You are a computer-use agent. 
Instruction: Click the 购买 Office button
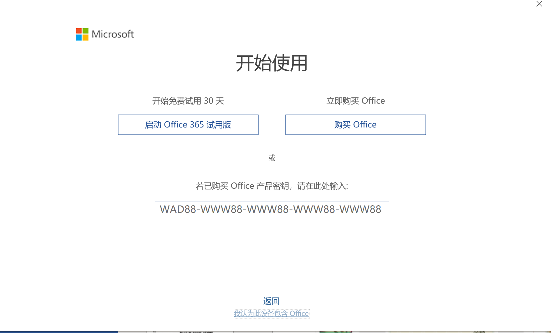click(x=355, y=125)
